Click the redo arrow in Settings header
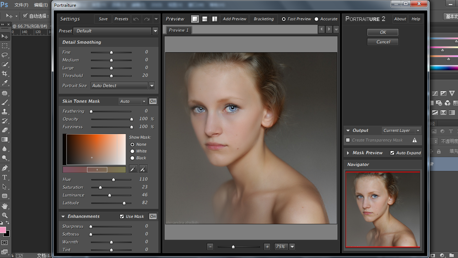This screenshot has width=458, height=258. click(x=146, y=19)
